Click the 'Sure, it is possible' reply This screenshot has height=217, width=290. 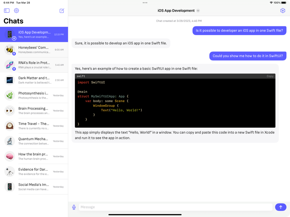click(x=121, y=43)
